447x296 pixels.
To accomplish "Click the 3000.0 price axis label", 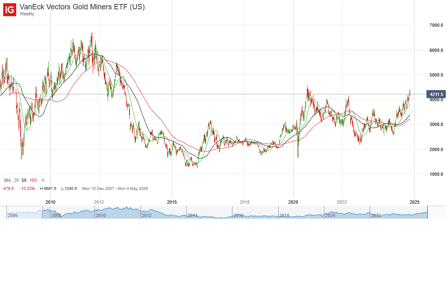I will (x=436, y=124).
